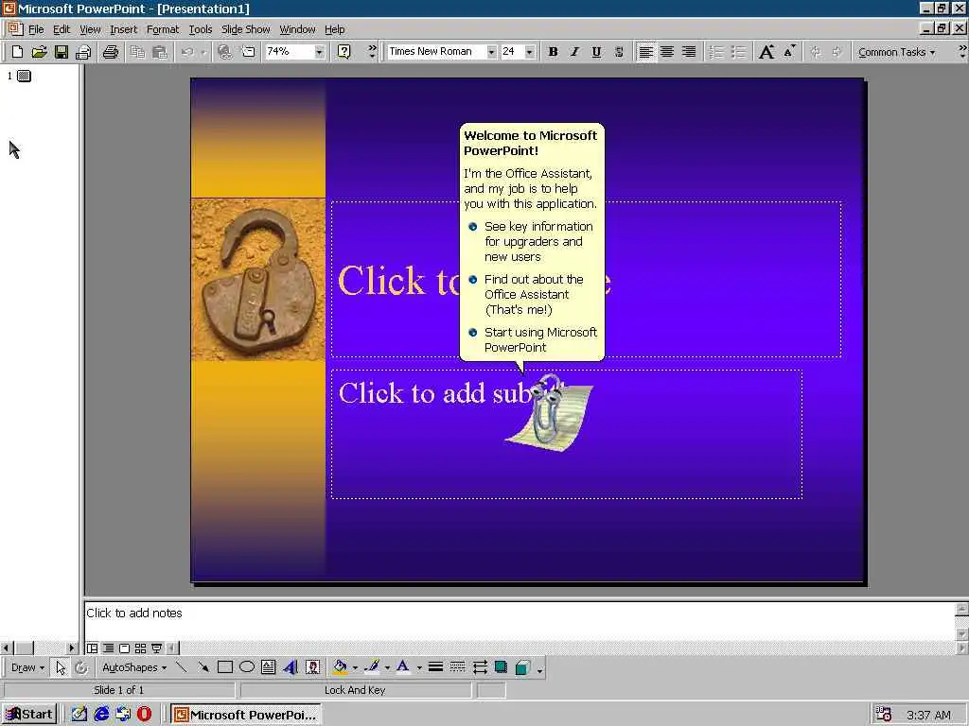
Task: Center the text alignment
Action: point(667,52)
